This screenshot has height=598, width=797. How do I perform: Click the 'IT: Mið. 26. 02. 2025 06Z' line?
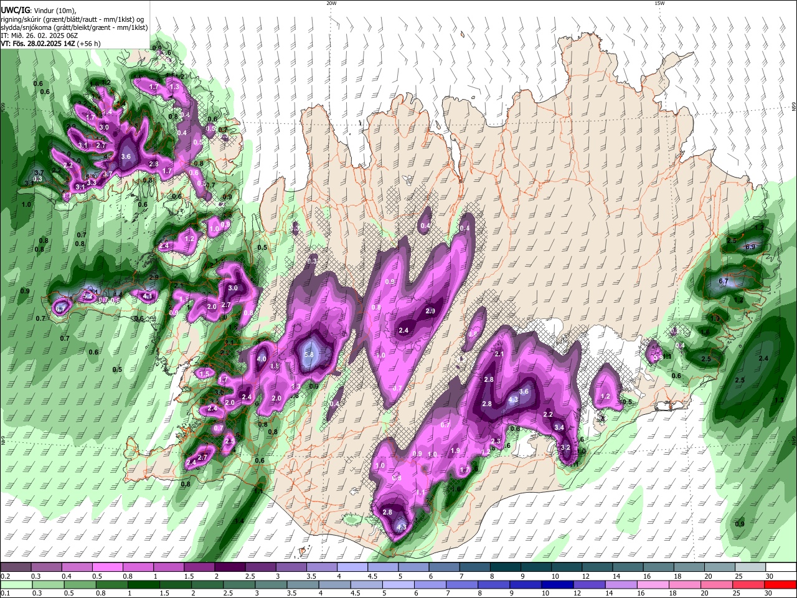39,36
